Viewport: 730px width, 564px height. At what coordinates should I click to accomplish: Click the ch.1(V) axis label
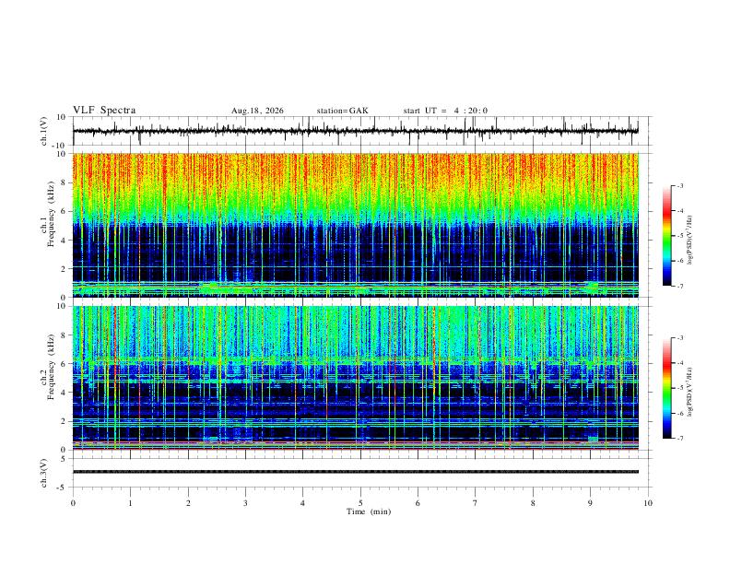pos(44,131)
